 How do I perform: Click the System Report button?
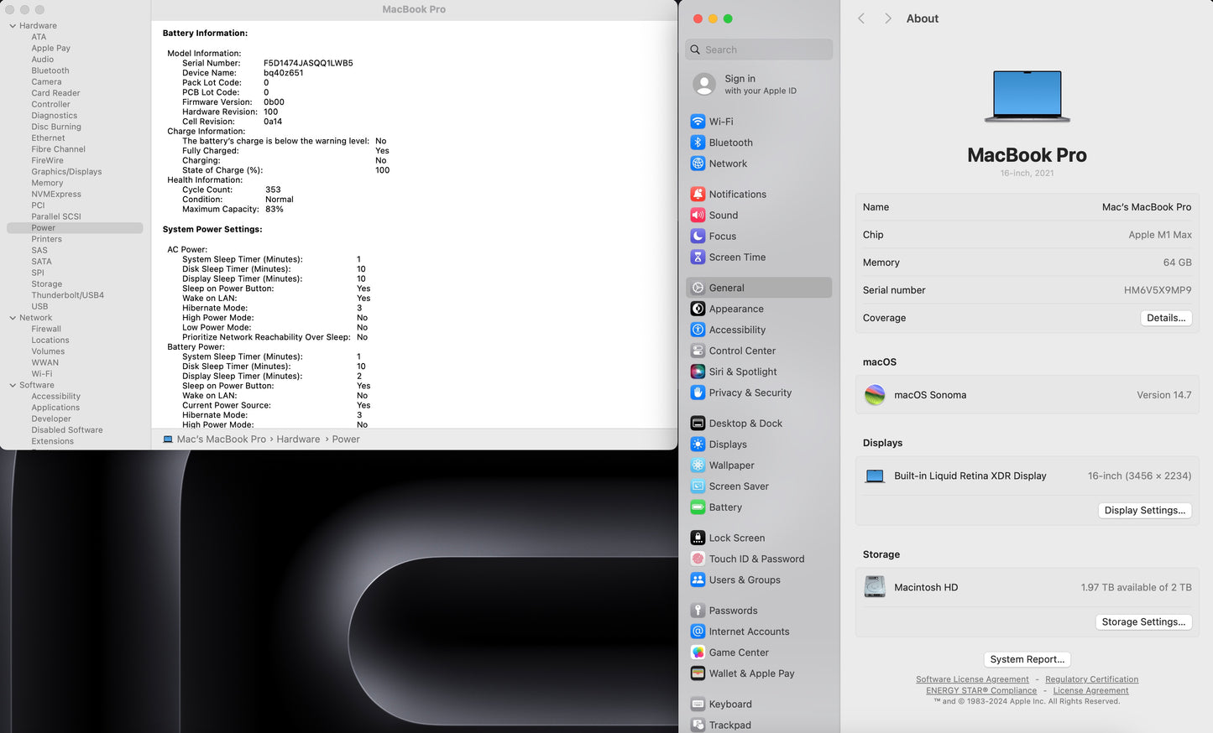[1027, 659]
